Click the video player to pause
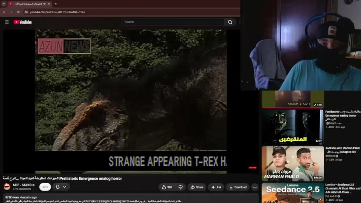Screen dimensions: 361x203 [131, 101]
